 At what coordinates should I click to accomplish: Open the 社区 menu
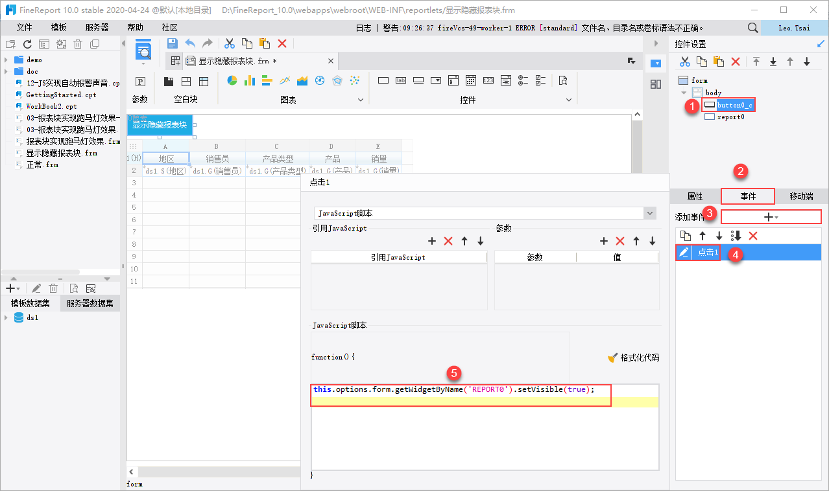[170, 28]
